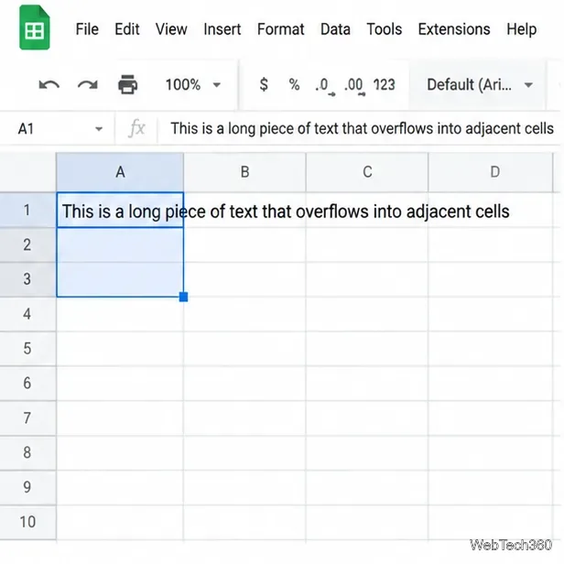Screen dimensions: 564x564
Task: Select column B header
Action: (244, 172)
